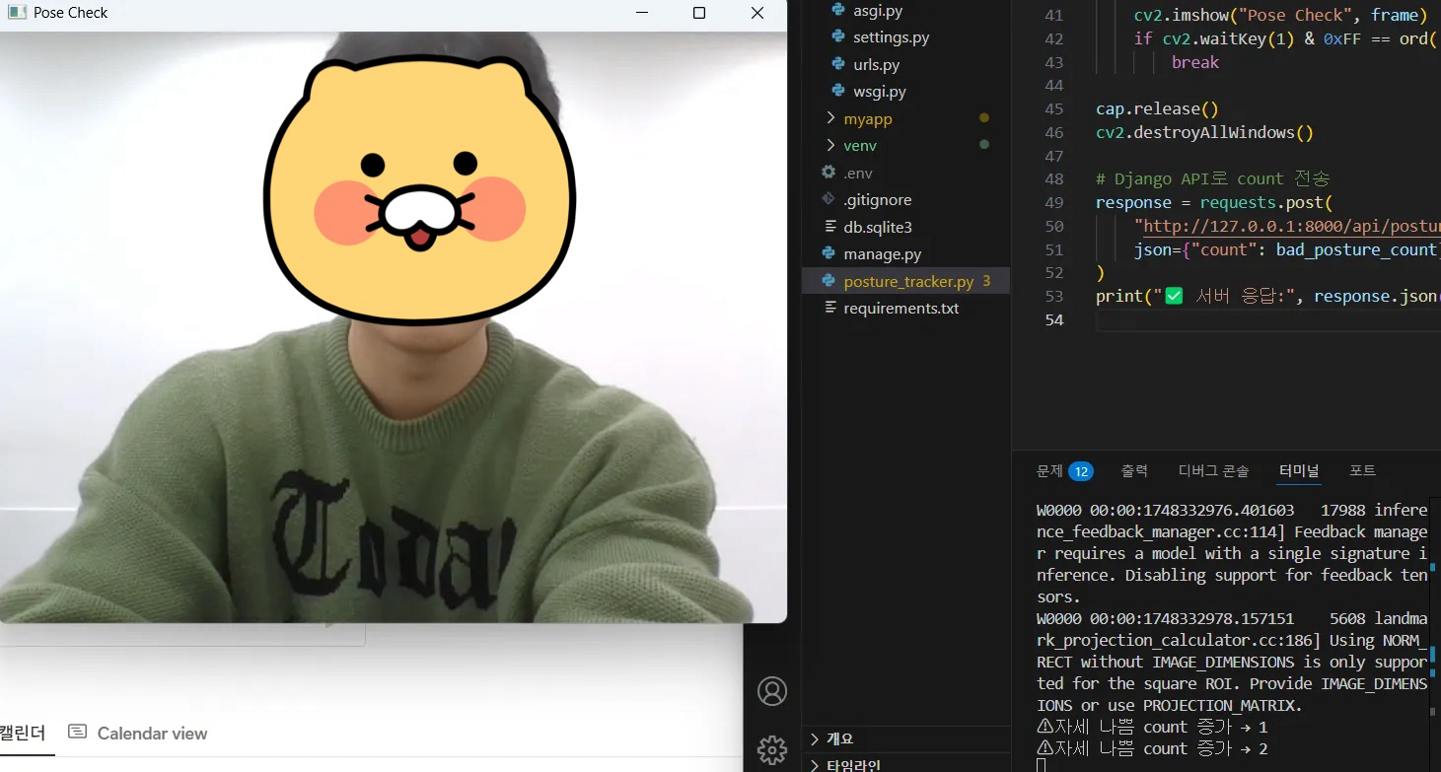Click the terminal input cursor prompt
The width and height of the screenshot is (1441, 772).
coord(1042,765)
